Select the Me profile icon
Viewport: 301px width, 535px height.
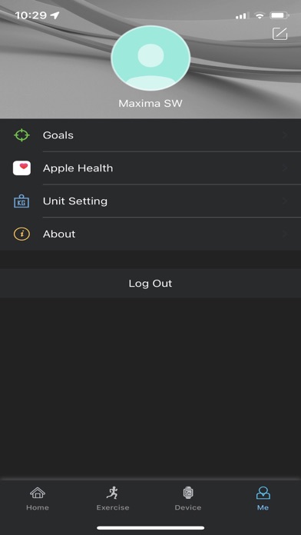click(263, 493)
